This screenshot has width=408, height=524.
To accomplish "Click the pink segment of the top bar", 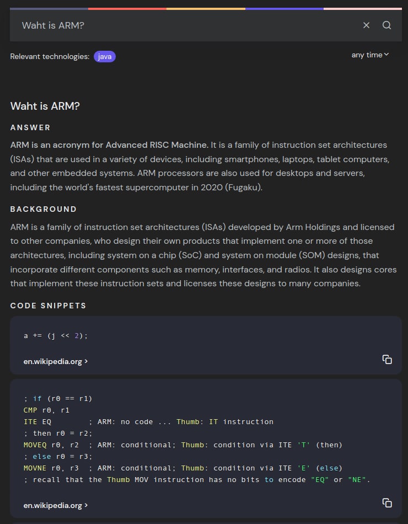I will pyautogui.click(x=362, y=9).
